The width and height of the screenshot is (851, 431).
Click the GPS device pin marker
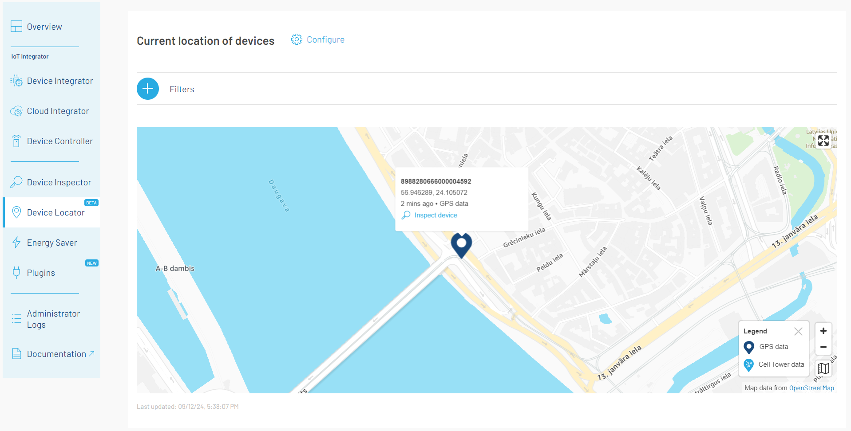tap(461, 244)
